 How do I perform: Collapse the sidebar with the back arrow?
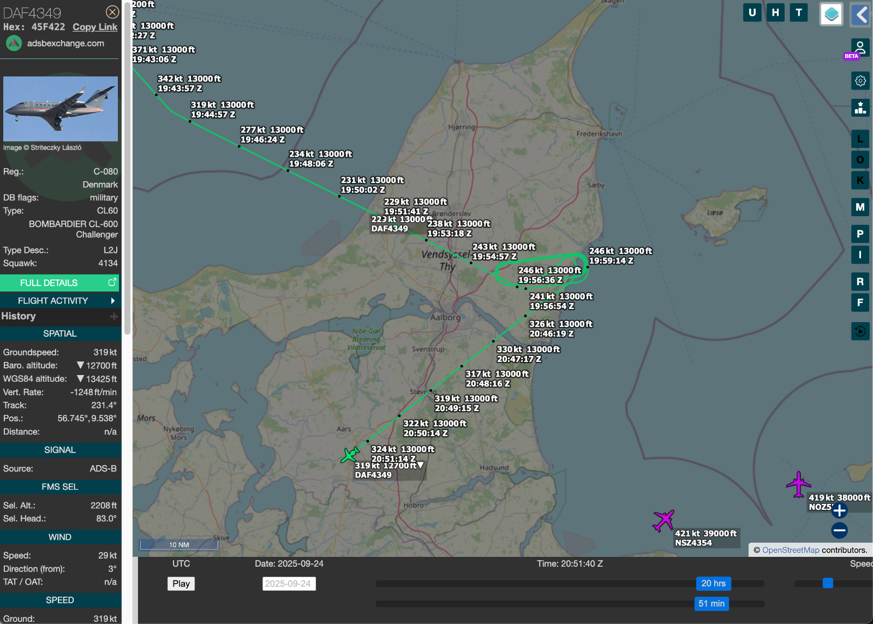point(861,14)
